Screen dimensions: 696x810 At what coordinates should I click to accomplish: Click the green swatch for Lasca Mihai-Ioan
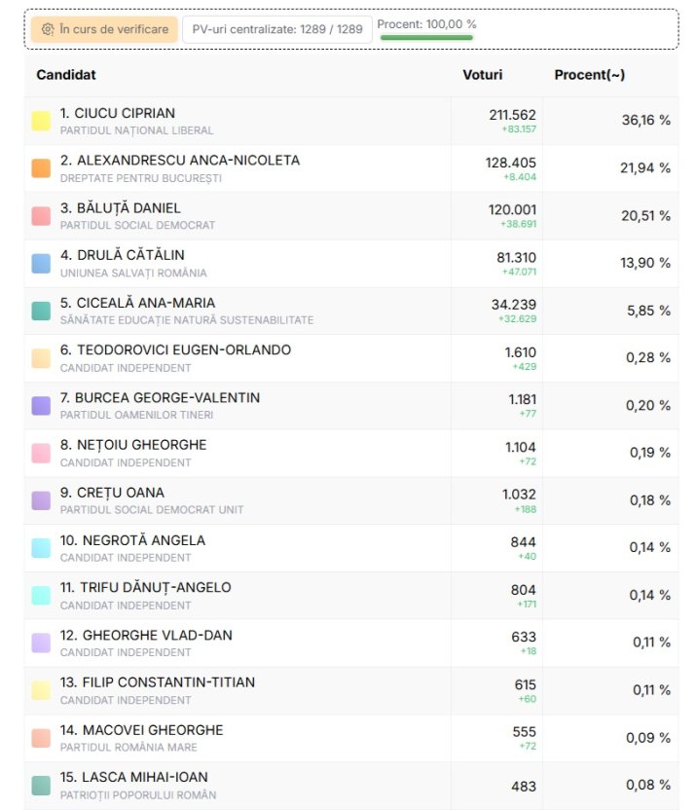pos(41,785)
